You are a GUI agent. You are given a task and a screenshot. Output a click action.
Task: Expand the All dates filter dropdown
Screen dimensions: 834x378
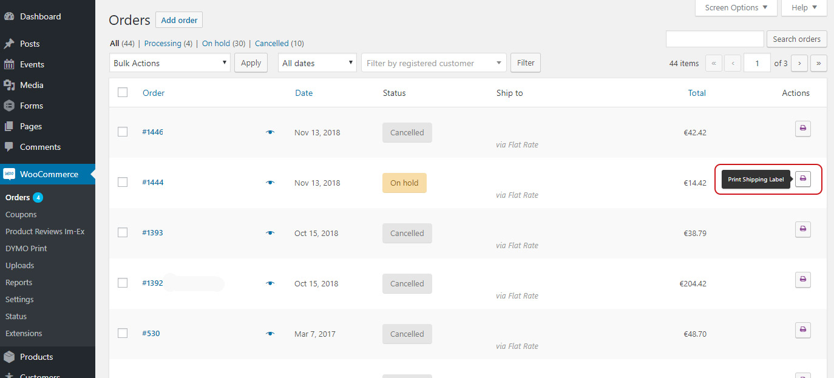tap(317, 63)
